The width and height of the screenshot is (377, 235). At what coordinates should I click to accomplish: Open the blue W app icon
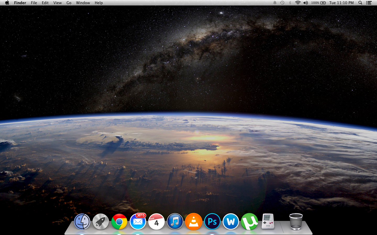click(231, 222)
